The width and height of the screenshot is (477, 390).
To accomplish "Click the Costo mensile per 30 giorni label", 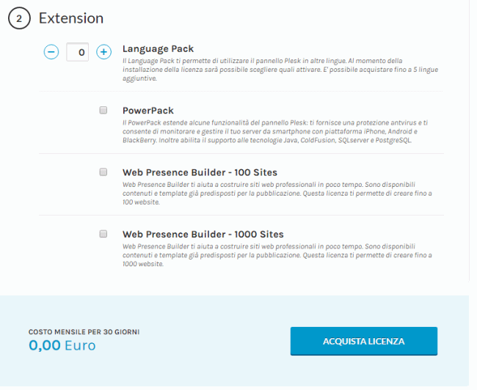I will point(84,332).
